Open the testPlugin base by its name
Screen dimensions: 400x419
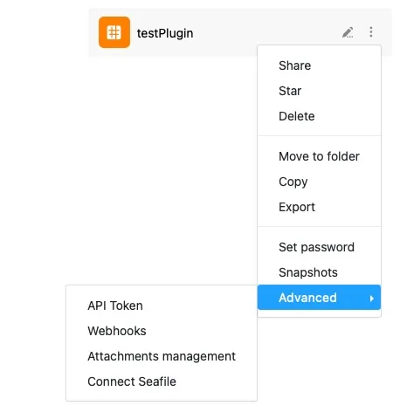(165, 33)
